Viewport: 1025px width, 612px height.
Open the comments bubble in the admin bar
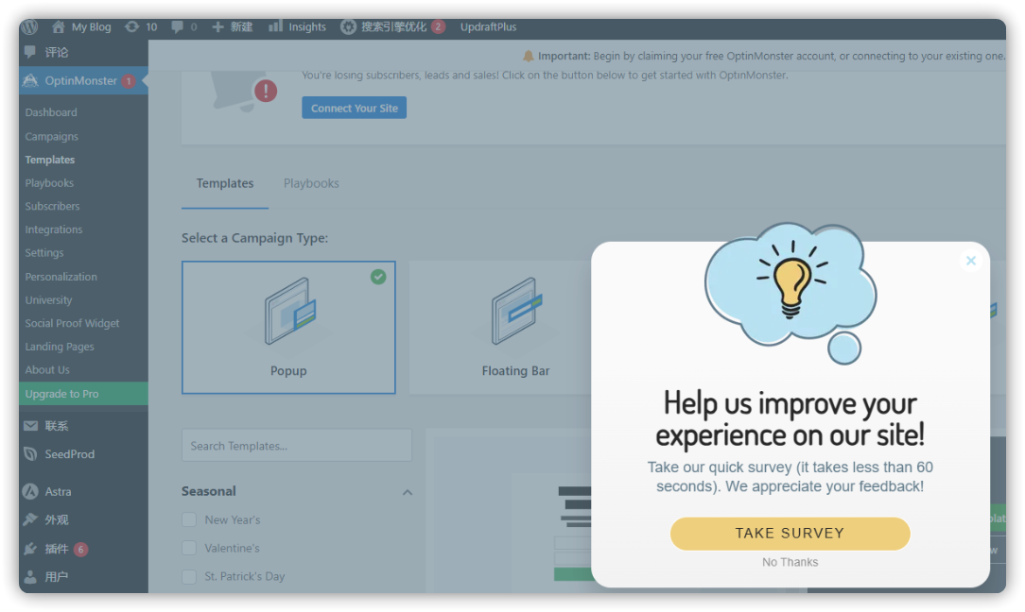(183, 26)
